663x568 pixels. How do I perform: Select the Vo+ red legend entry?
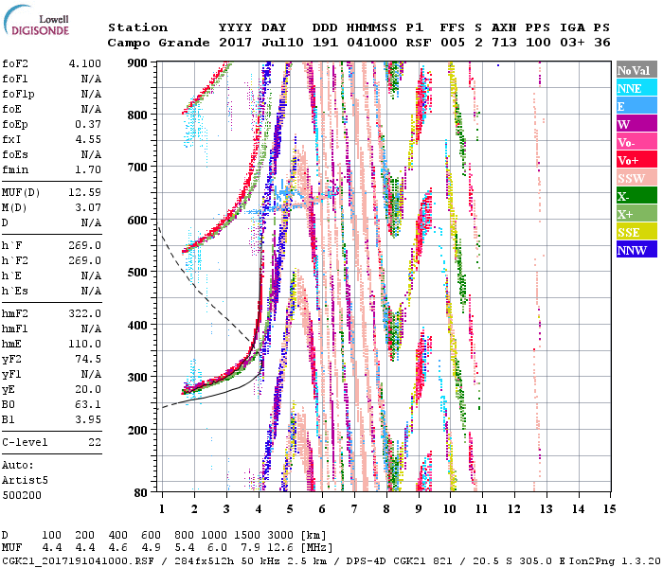[x=634, y=161]
